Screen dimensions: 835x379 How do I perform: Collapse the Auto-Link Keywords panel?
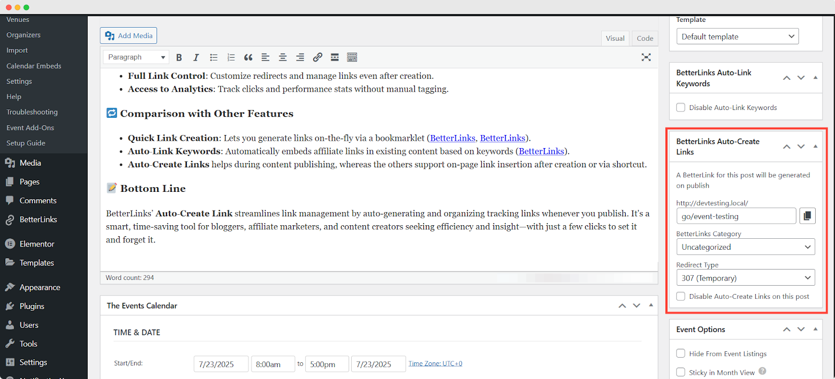[815, 78]
